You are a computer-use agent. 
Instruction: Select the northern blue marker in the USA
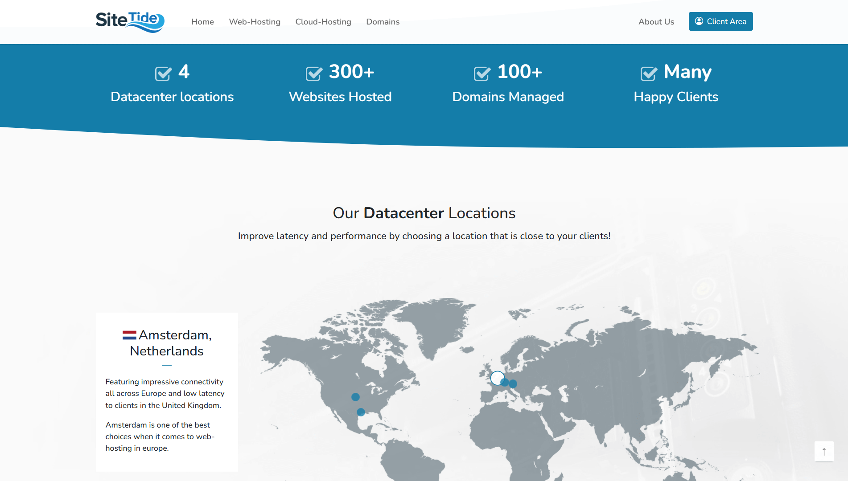pyautogui.click(x=355, y=397)
